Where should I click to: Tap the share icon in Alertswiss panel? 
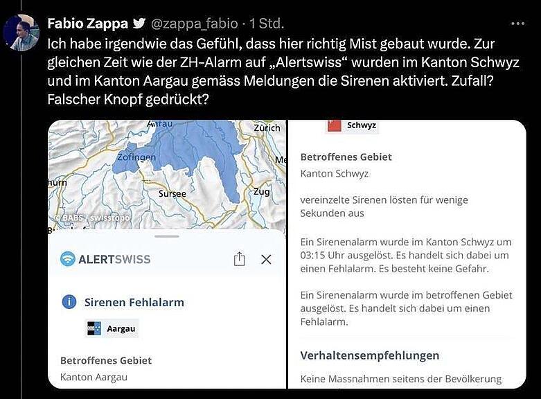[239, 259]
